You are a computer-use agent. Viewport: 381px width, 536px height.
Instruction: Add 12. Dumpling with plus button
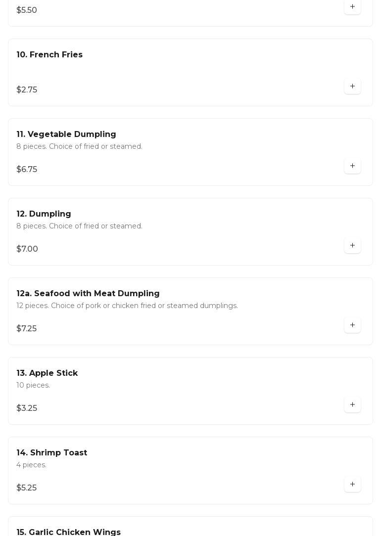pos(352,246)
